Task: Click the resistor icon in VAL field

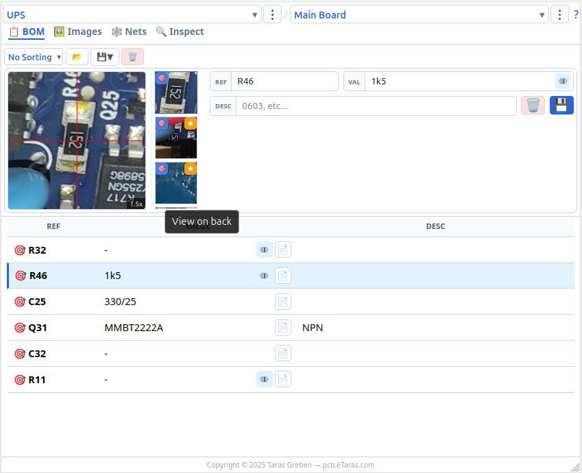Action: 563,82
